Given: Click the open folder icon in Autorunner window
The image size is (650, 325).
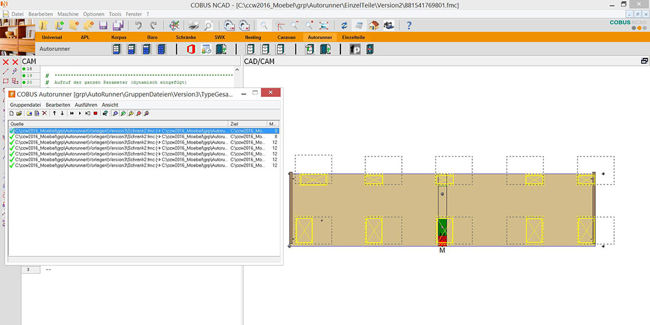Looking at the screenshot, I should 19,113.
